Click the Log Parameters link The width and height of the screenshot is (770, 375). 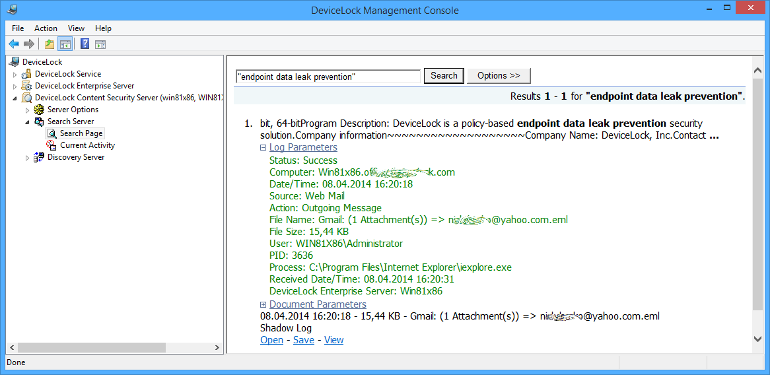click(x=303, y=147)
